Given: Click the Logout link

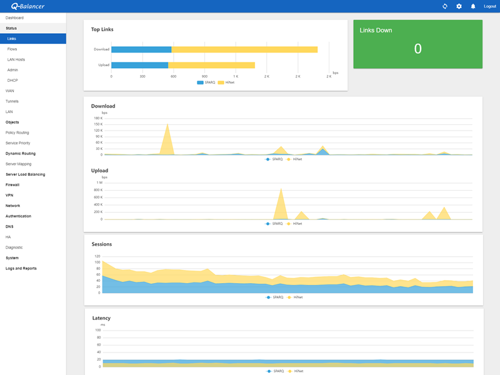Looking at the screenshot, I should [x=490, y=6].
